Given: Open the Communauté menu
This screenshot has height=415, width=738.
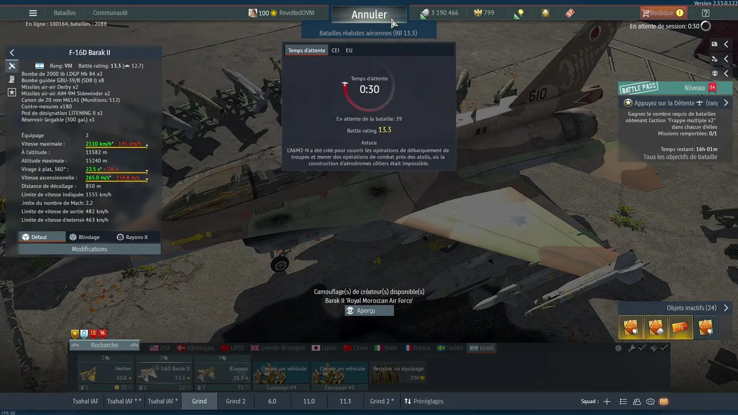Looking at the screenshot, I should (x=110, y=13).
